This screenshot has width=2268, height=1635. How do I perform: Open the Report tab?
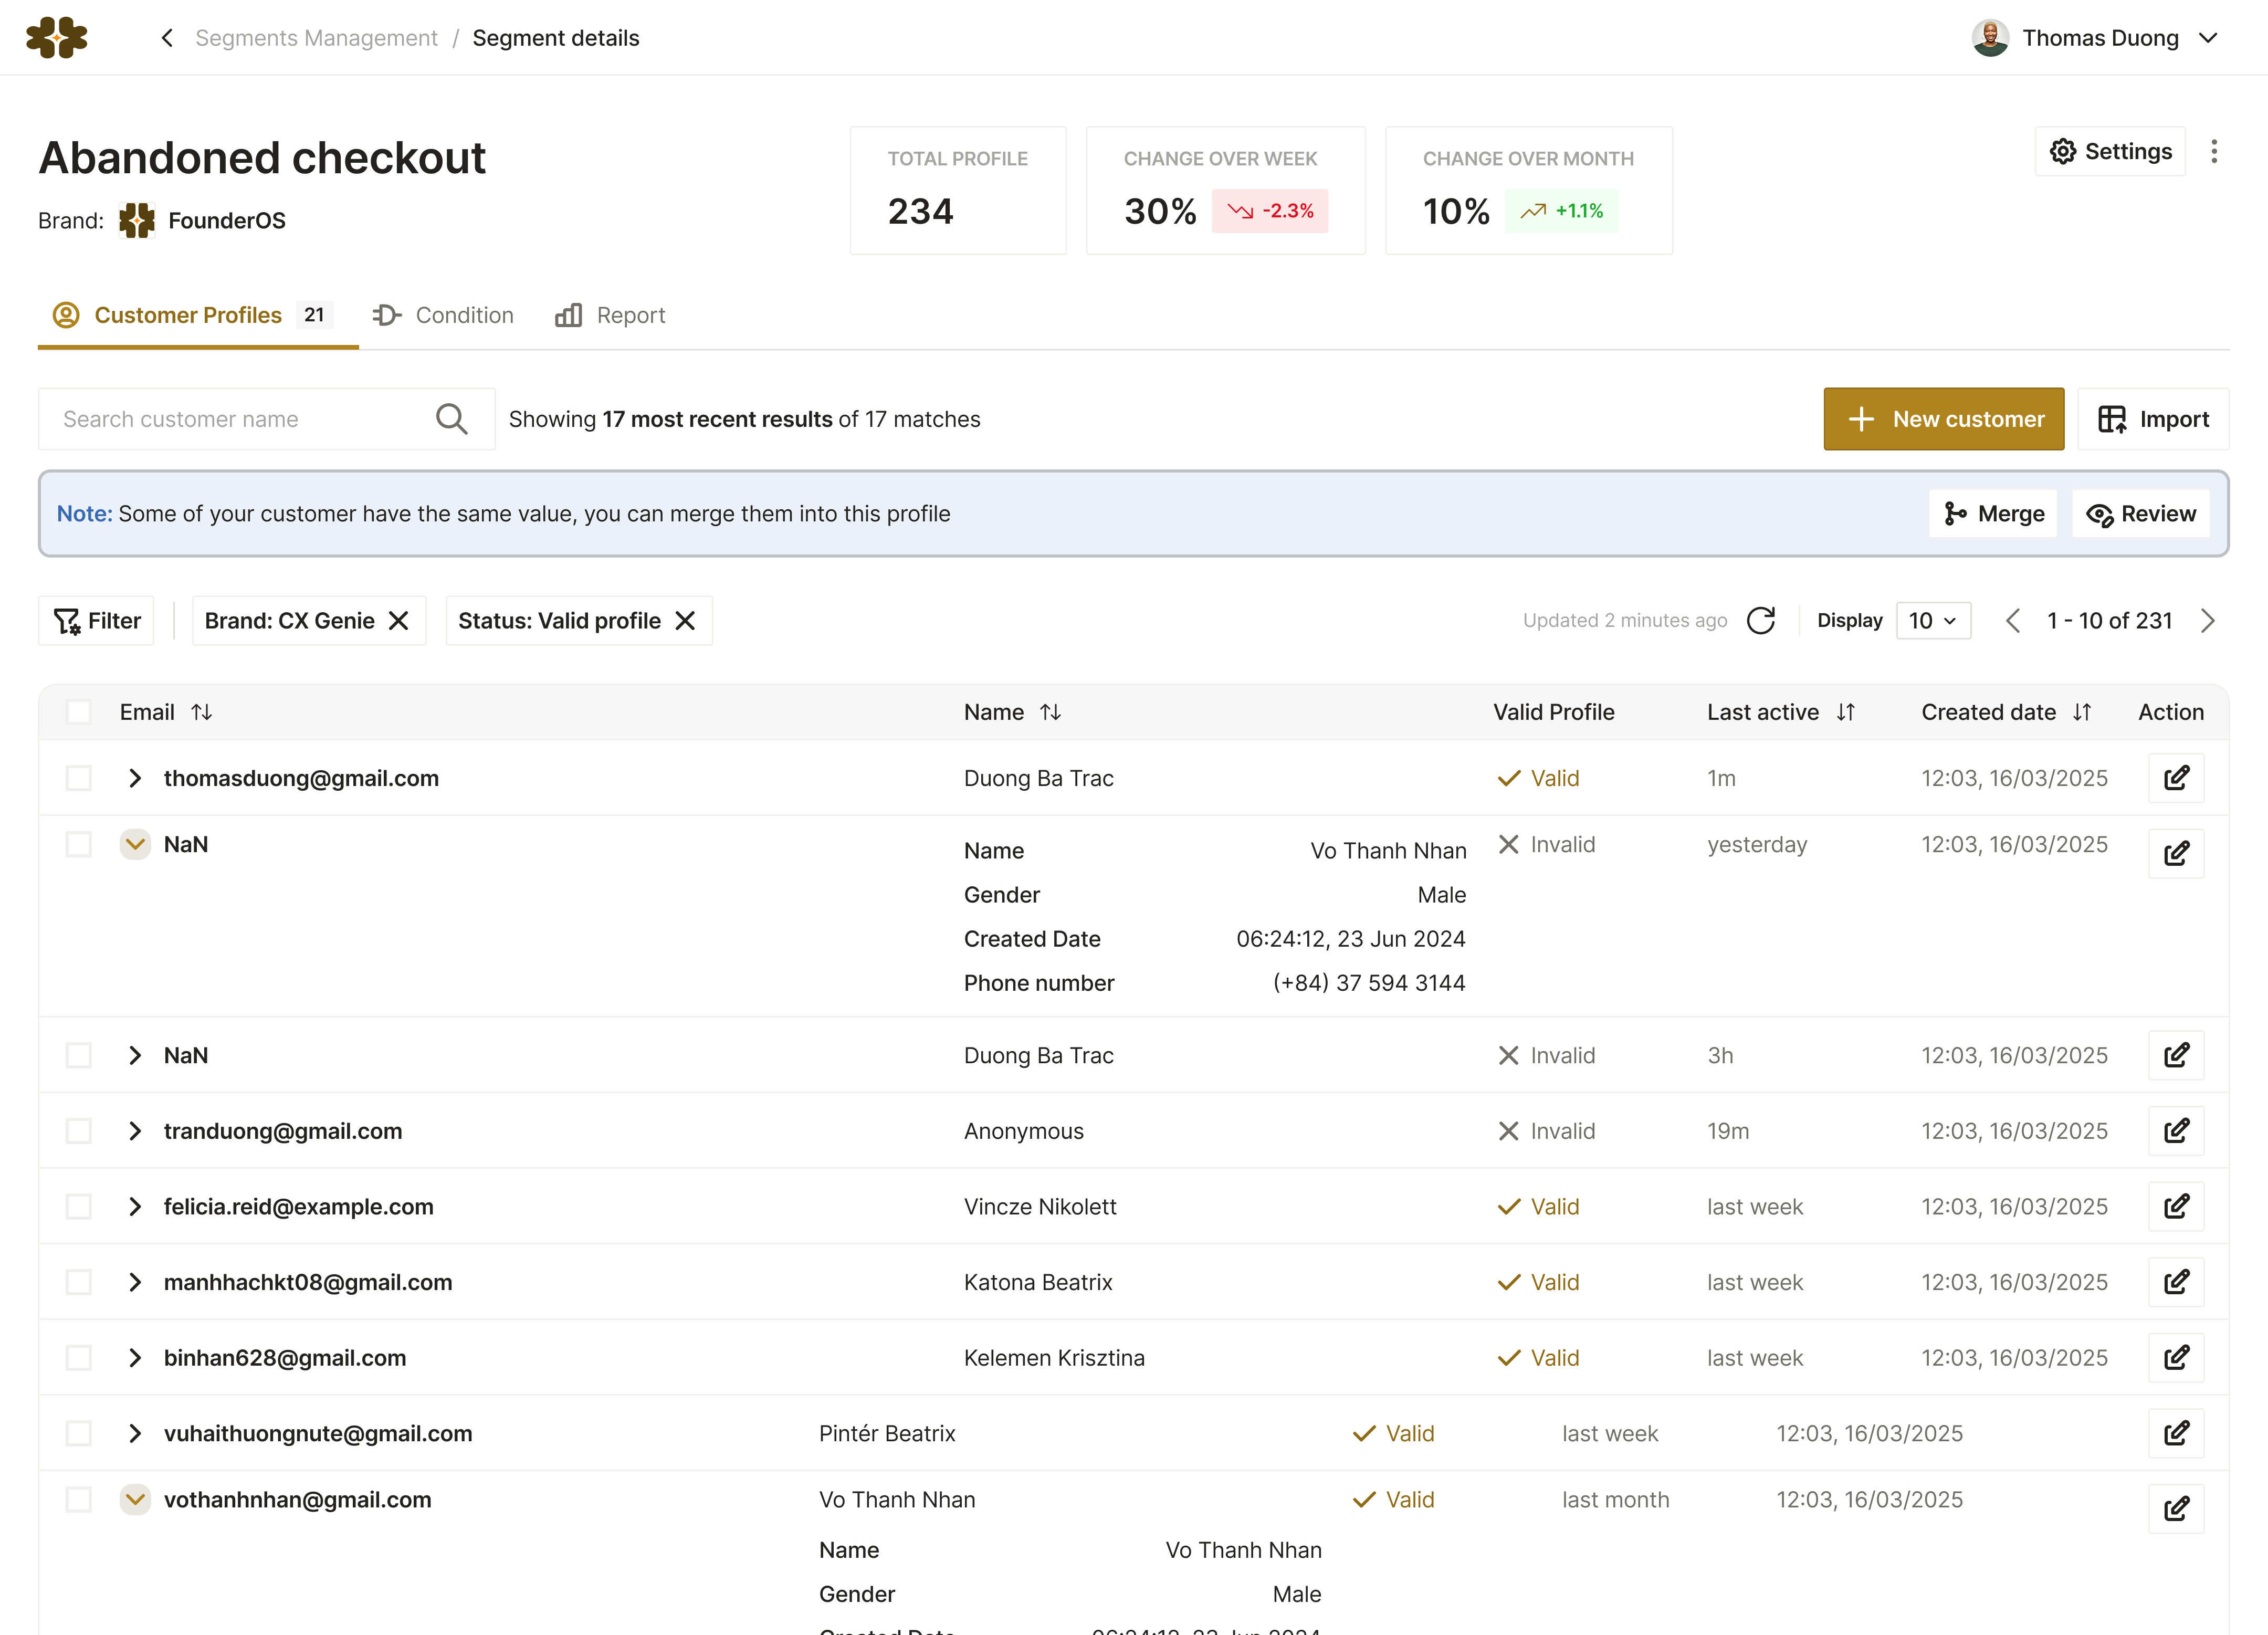[x=610, y=315]
